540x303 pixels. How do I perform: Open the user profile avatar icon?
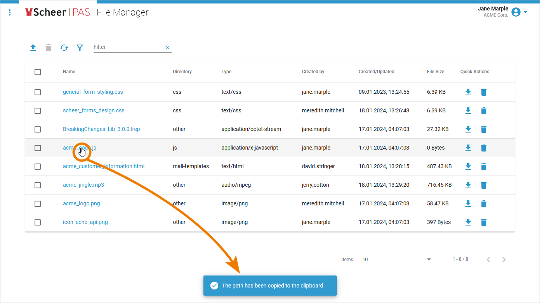516,12
